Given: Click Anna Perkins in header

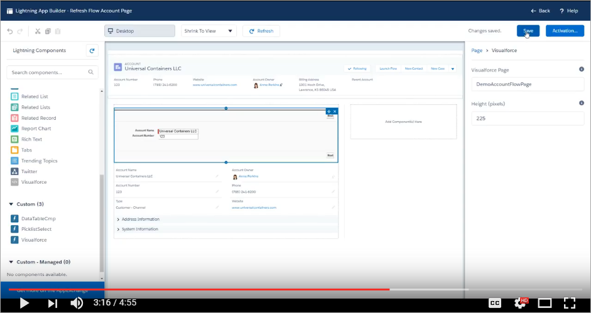Looking at the screenshot, I should (x=269, y=85).
